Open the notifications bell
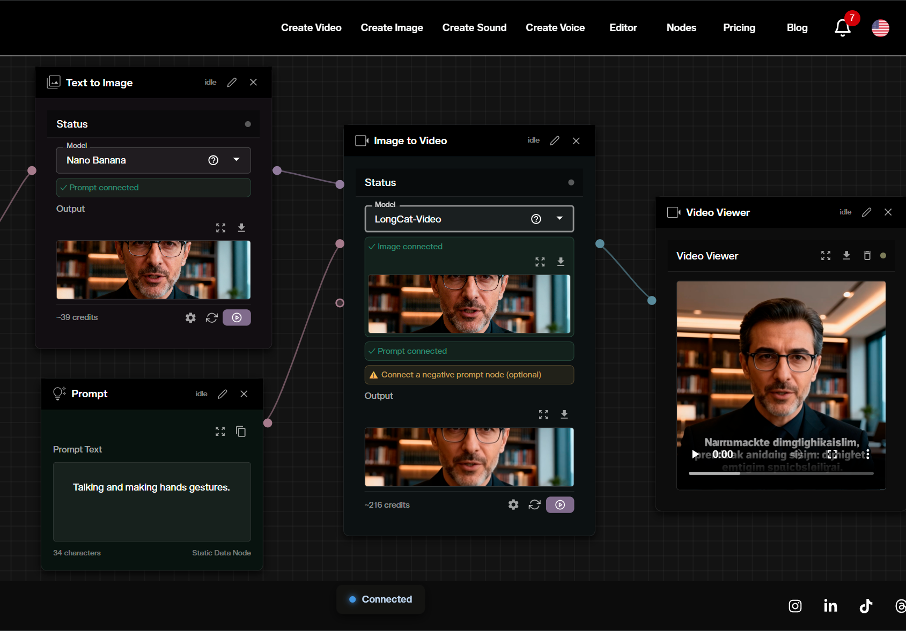Screen dimensions: 906x631 [x=842, y=28]
